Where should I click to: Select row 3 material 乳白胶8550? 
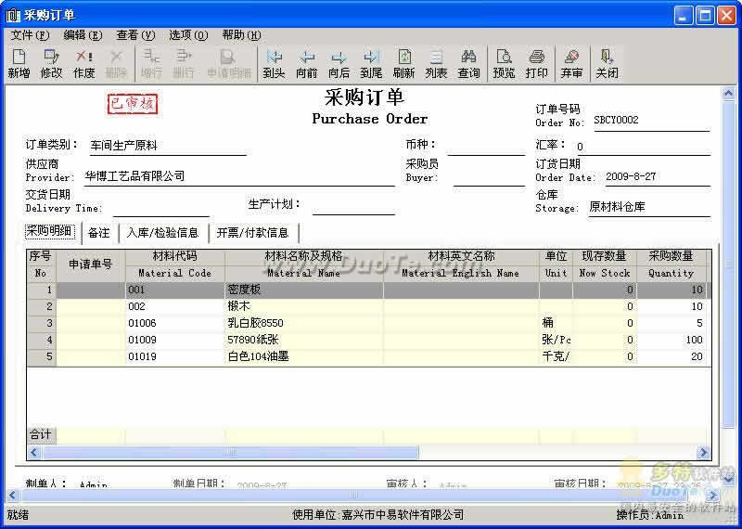(304, 323)
